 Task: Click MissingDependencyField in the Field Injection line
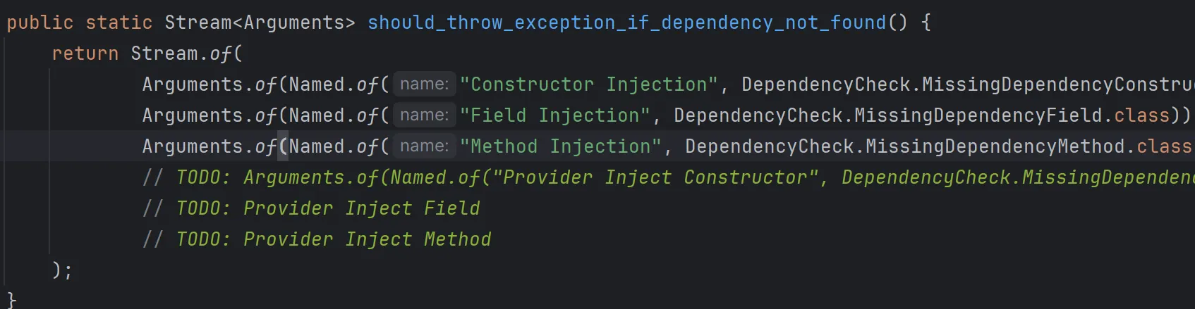(x=978, y=115)
